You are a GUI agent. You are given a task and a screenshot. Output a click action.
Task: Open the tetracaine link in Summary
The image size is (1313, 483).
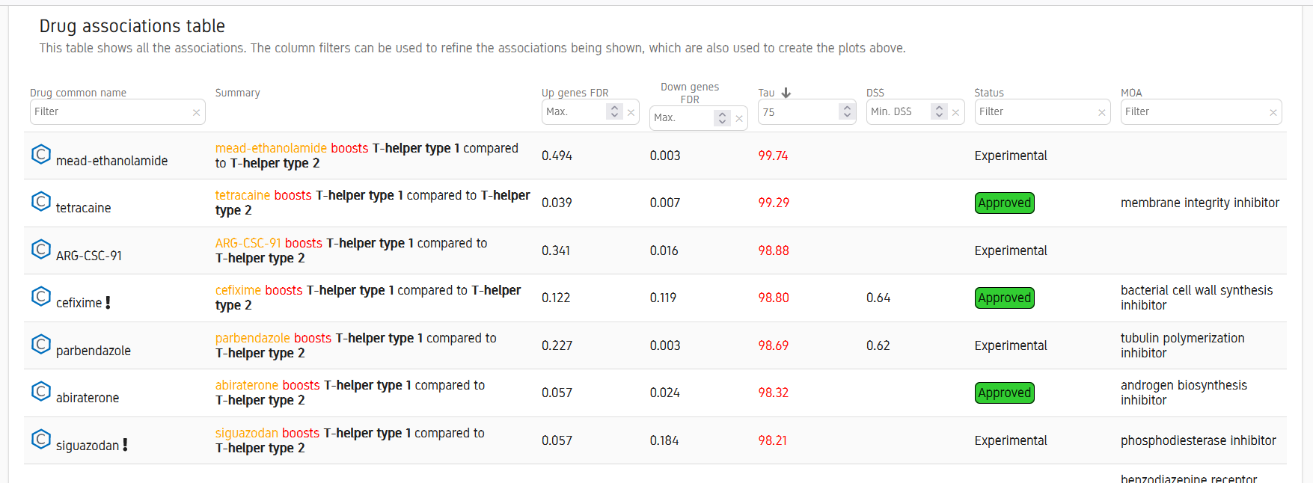tap(242, 195)
